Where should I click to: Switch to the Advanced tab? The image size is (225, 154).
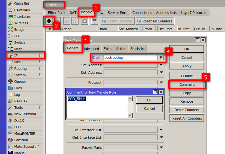pos(91,49)
